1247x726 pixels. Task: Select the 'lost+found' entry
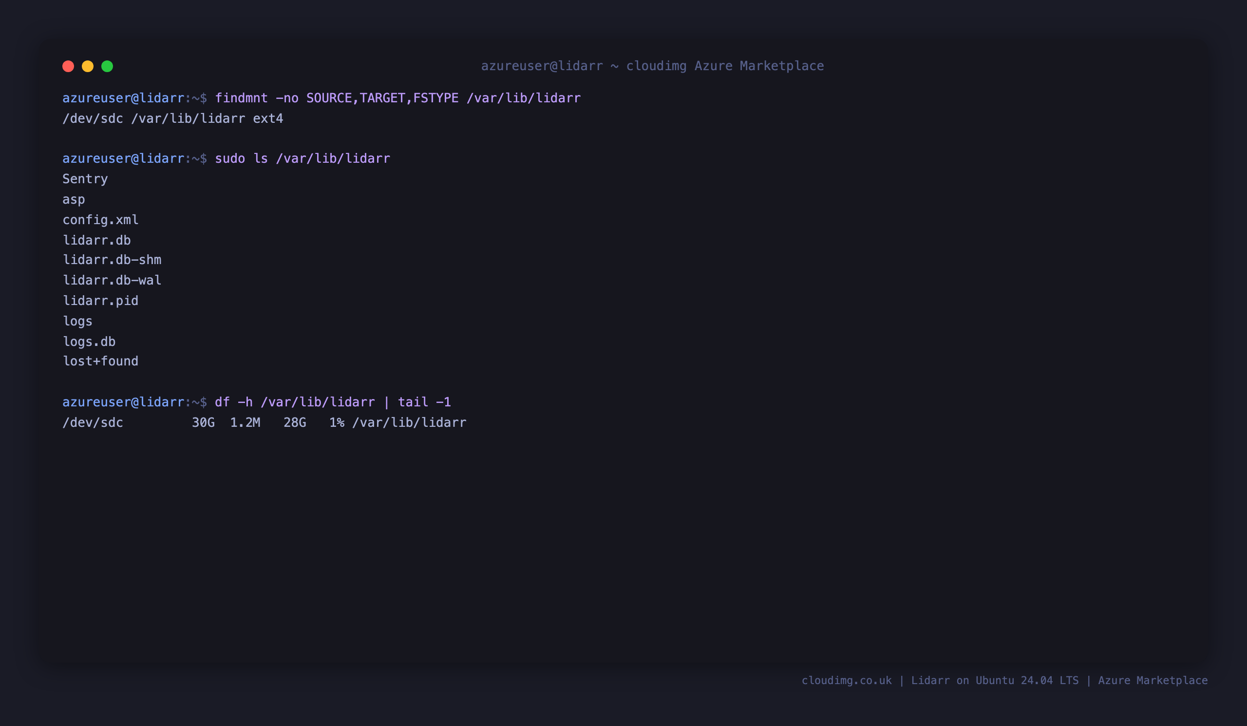[100, 361]
